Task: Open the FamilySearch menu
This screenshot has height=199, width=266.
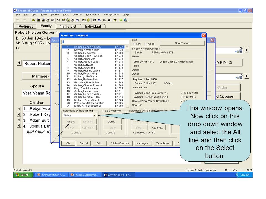Action: coord(111,15)
